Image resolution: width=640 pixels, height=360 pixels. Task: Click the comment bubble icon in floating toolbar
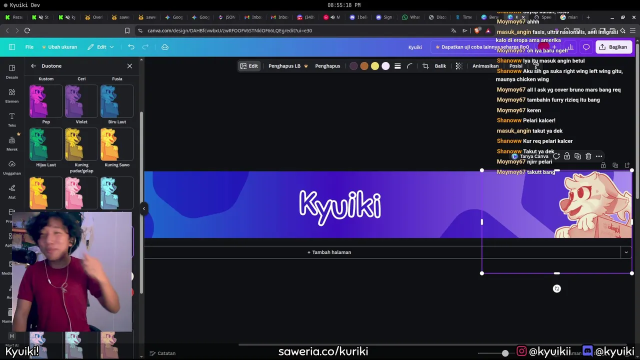pos(556,156)
